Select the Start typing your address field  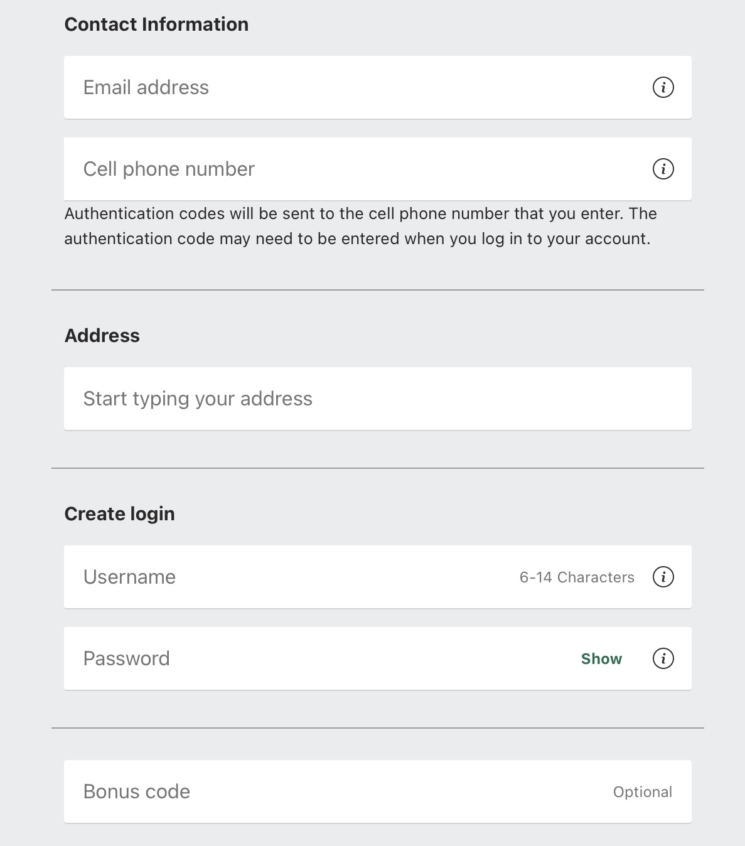(378, 399)
